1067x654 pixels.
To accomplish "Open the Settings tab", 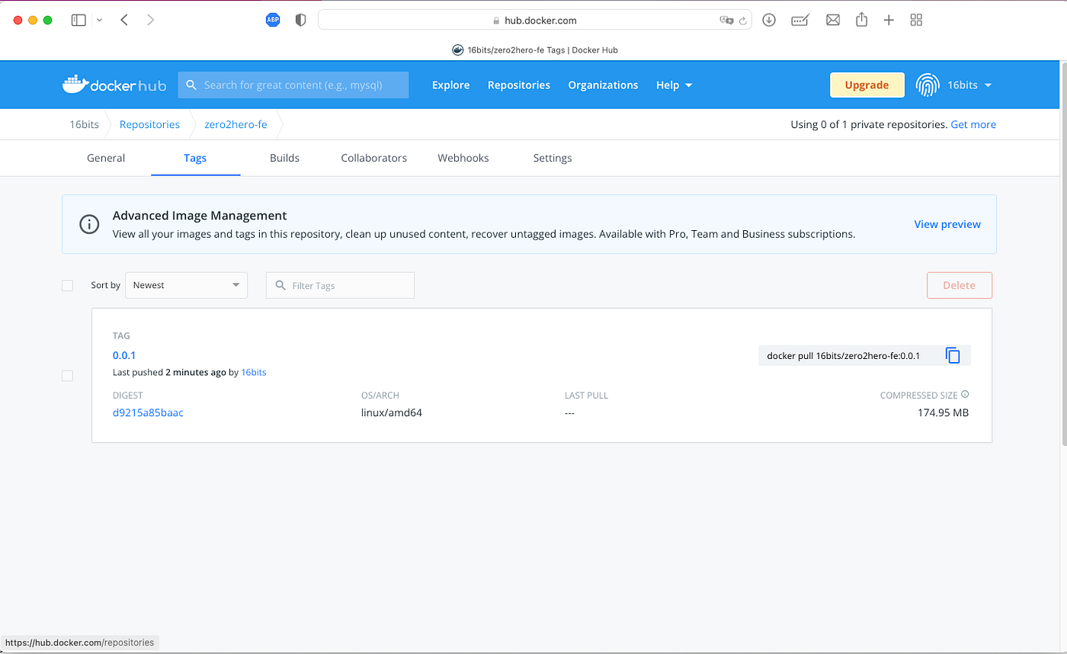I will tap(553, 158).
